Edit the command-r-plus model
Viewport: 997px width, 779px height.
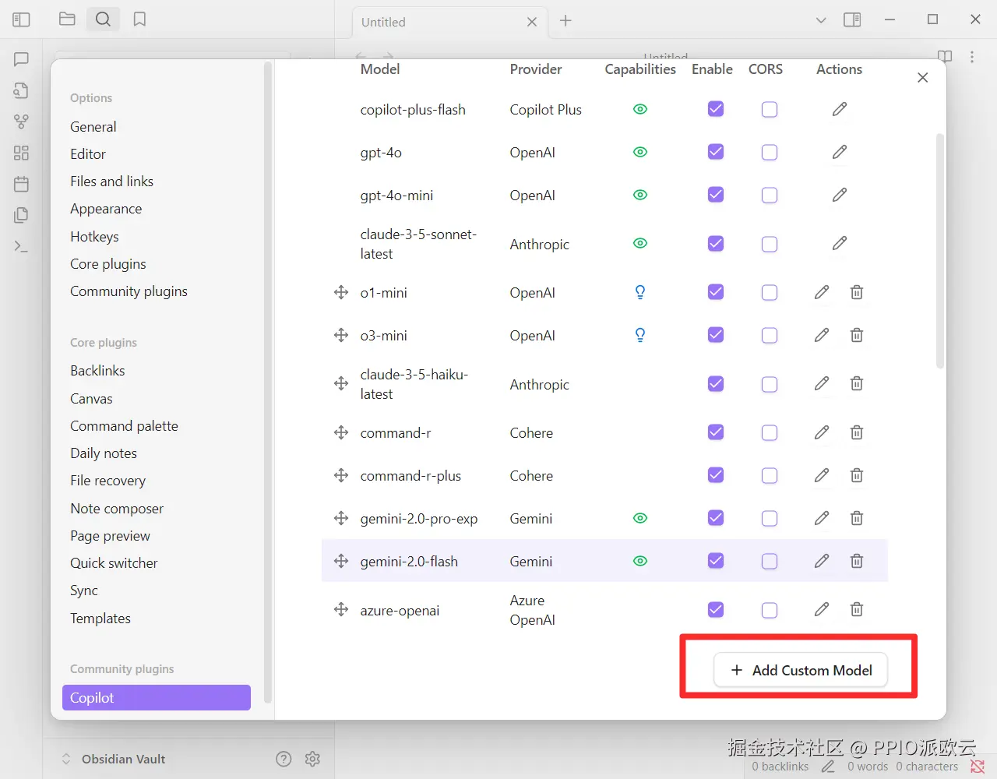[822, 475]
